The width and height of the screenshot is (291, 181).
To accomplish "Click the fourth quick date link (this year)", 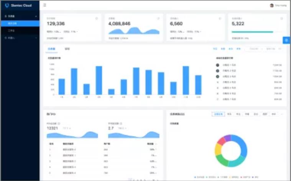I will pos(238,49).
